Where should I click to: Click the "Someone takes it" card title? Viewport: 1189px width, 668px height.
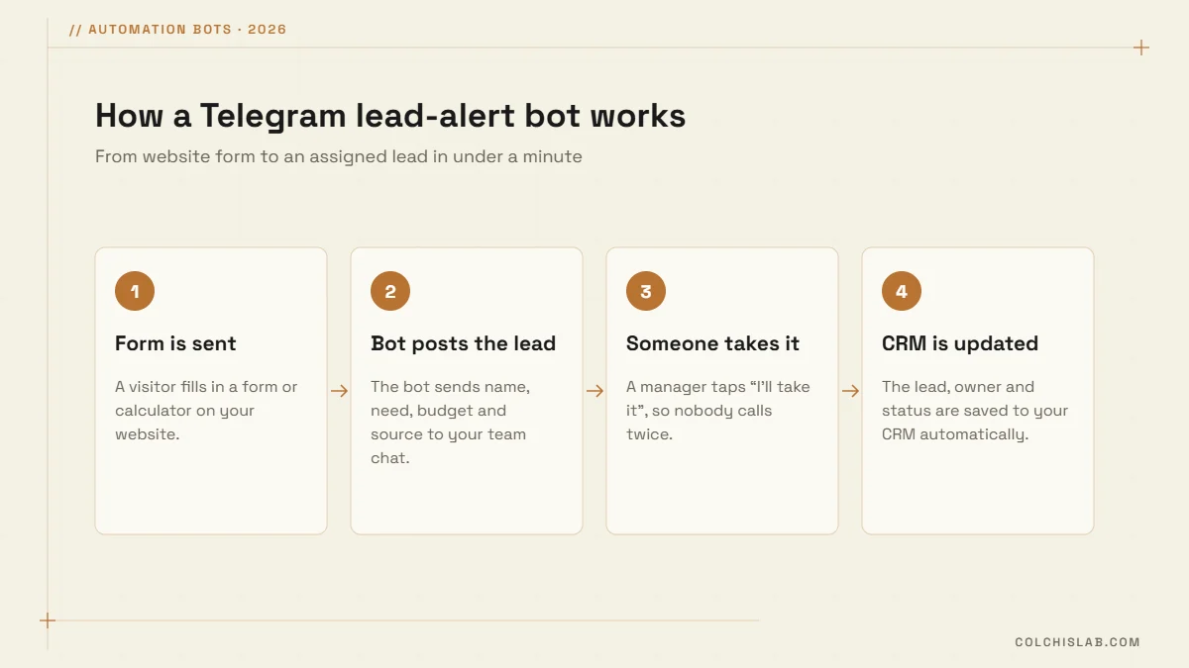712,343
